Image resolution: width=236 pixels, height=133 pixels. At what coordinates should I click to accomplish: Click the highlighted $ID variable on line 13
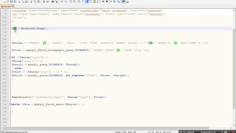[x=14, y=28]
